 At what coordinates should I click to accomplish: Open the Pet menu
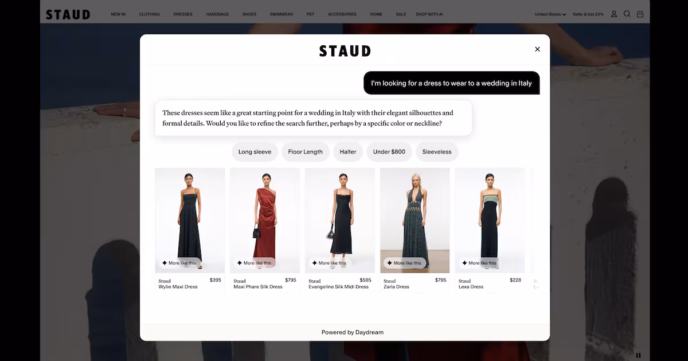310,14
